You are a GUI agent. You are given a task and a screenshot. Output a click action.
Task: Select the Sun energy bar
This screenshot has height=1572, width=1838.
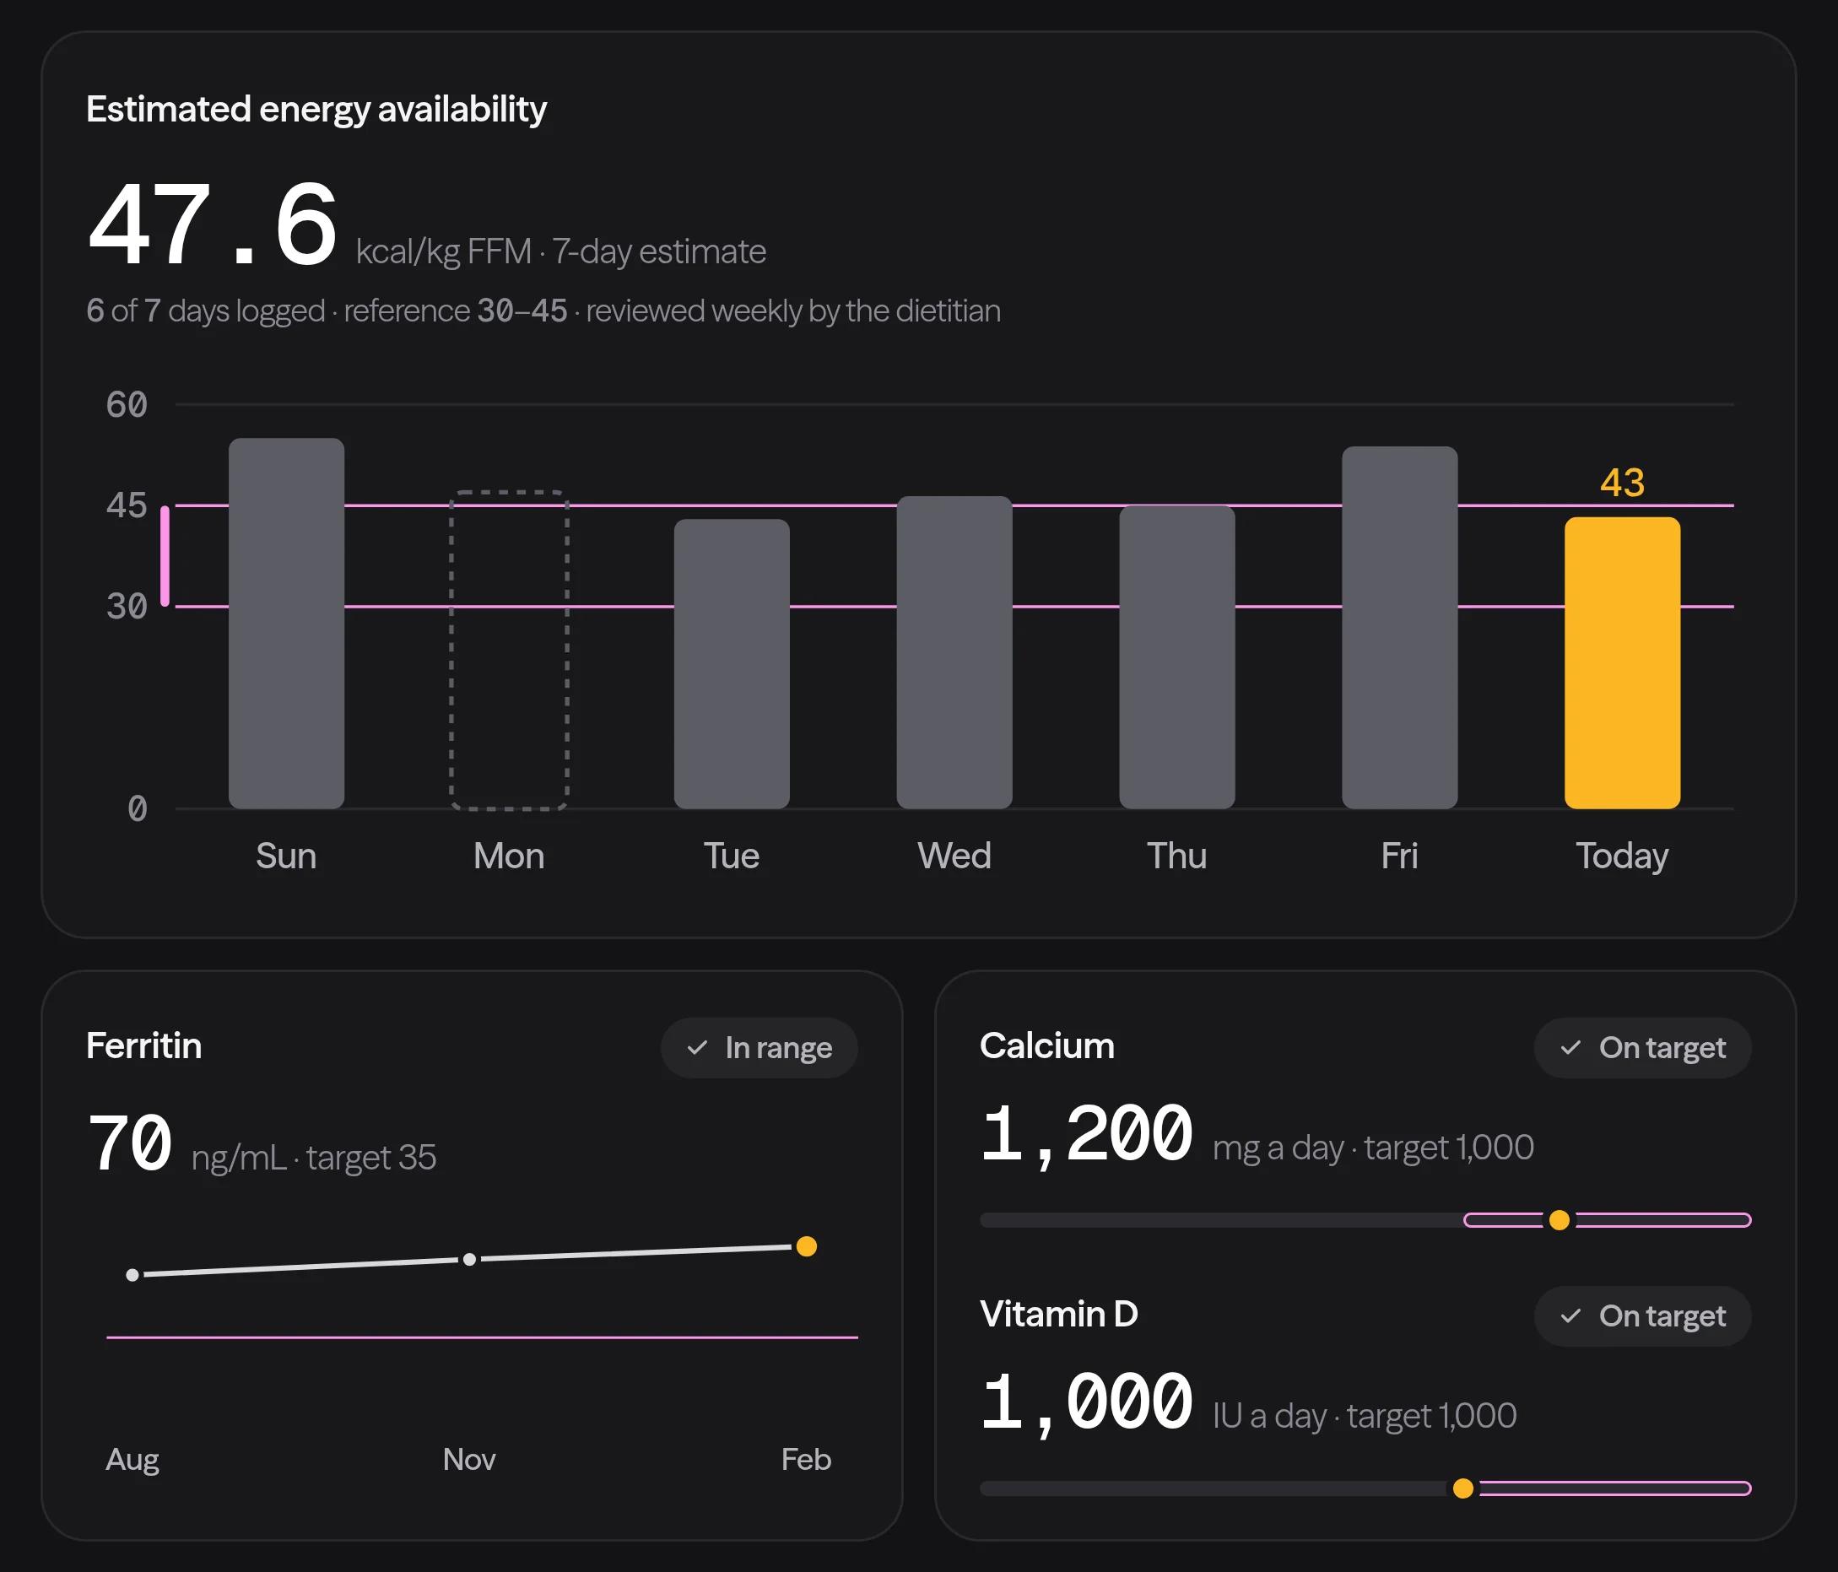pos(287,623)
